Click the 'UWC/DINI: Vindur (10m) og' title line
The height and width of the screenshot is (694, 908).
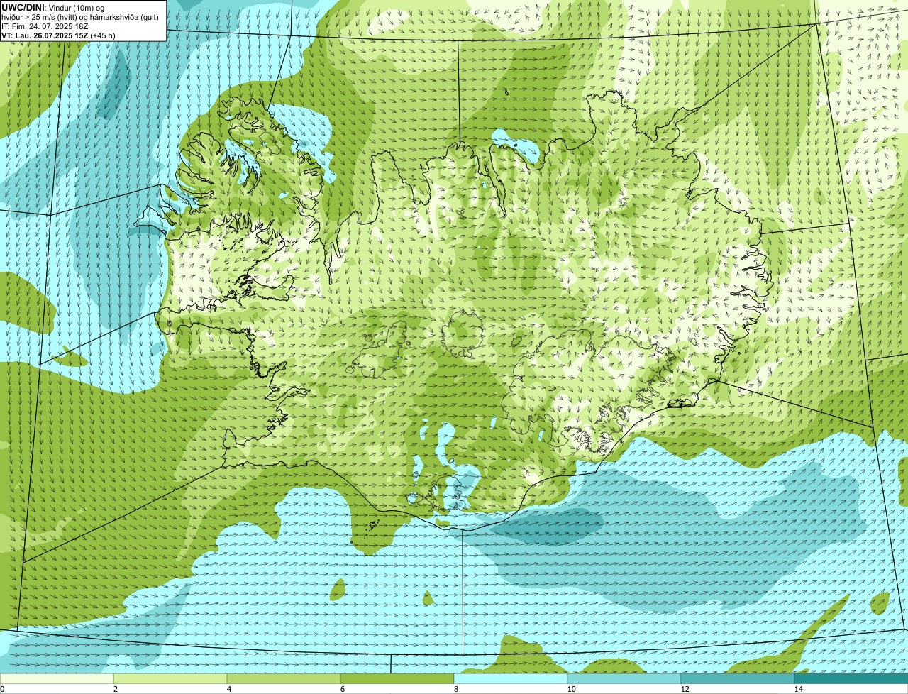52,7
